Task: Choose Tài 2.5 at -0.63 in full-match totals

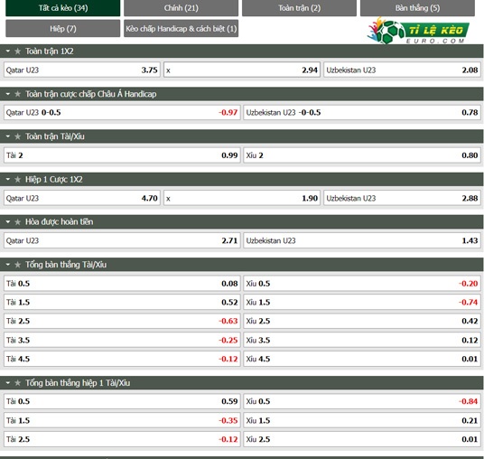Action: click(122, 322)
